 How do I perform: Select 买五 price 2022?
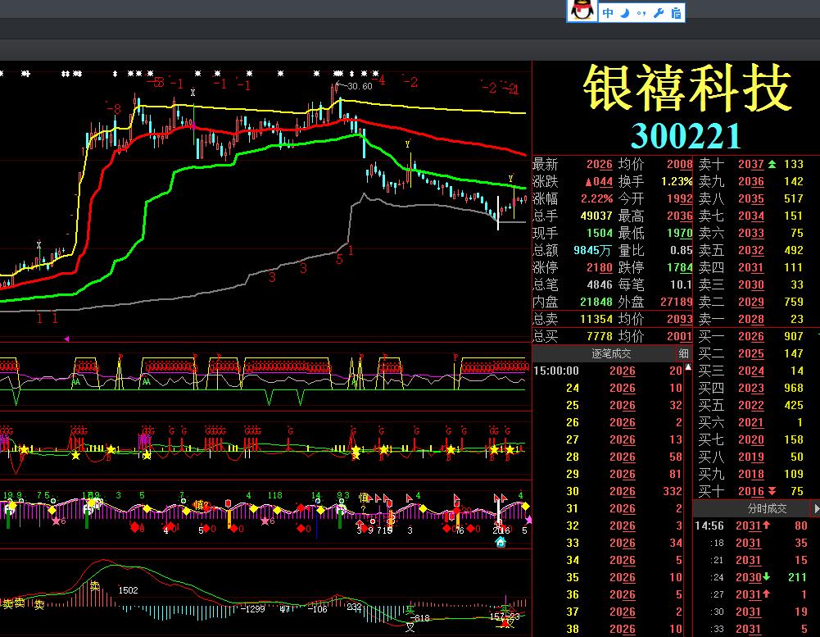pos(751,406)
